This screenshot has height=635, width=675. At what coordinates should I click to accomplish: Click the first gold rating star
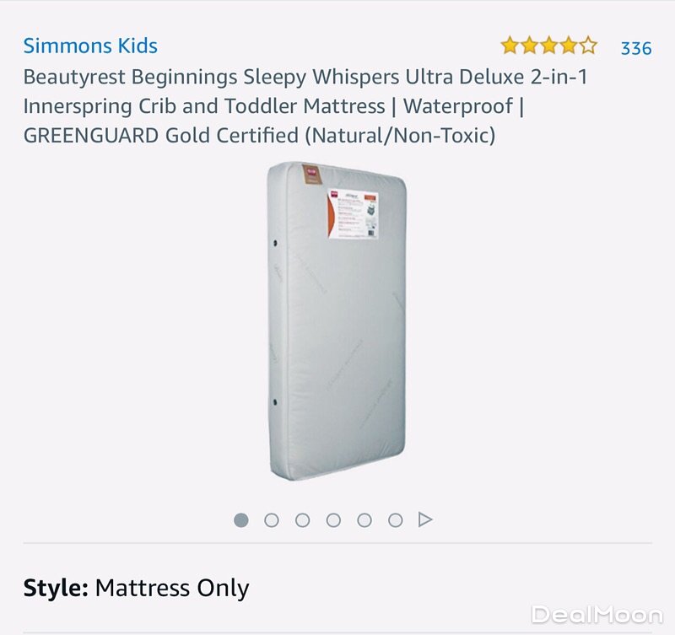point(510,46)
